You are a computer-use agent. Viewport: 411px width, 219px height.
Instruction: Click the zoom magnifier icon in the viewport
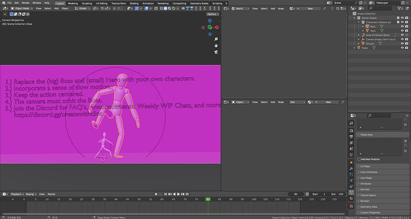tap(216, 39)
